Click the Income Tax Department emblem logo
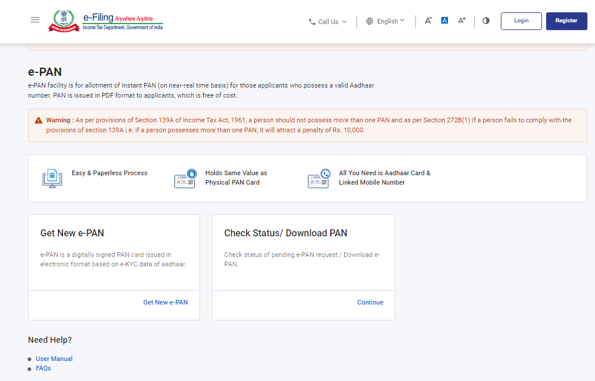The height and width of the screenshot is (381, 595). (x=64, y=21)
